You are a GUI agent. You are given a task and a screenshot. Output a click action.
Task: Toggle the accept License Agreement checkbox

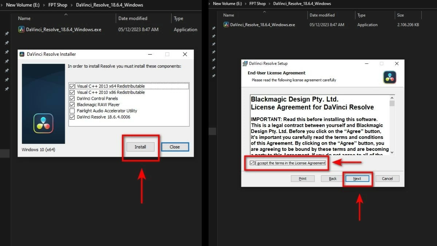click(x=252, y=163)
